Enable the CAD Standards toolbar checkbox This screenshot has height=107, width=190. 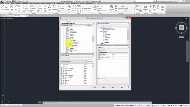[x=67, y=50]
